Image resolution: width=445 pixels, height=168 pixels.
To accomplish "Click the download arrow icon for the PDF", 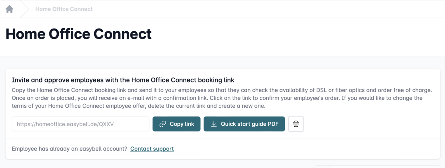I will [x=214, y=124].
